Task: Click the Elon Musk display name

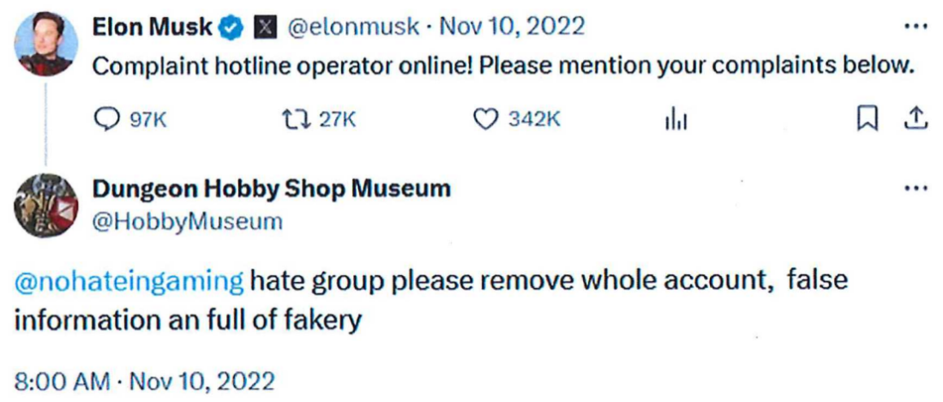Action: (x=153, y=27)
